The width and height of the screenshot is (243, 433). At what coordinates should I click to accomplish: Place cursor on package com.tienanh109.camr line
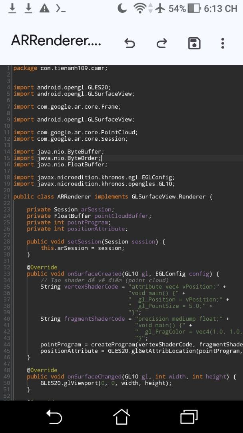60,68
